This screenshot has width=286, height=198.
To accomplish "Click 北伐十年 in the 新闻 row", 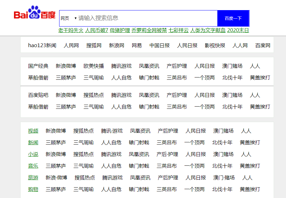I will click(x=222, y=143).
